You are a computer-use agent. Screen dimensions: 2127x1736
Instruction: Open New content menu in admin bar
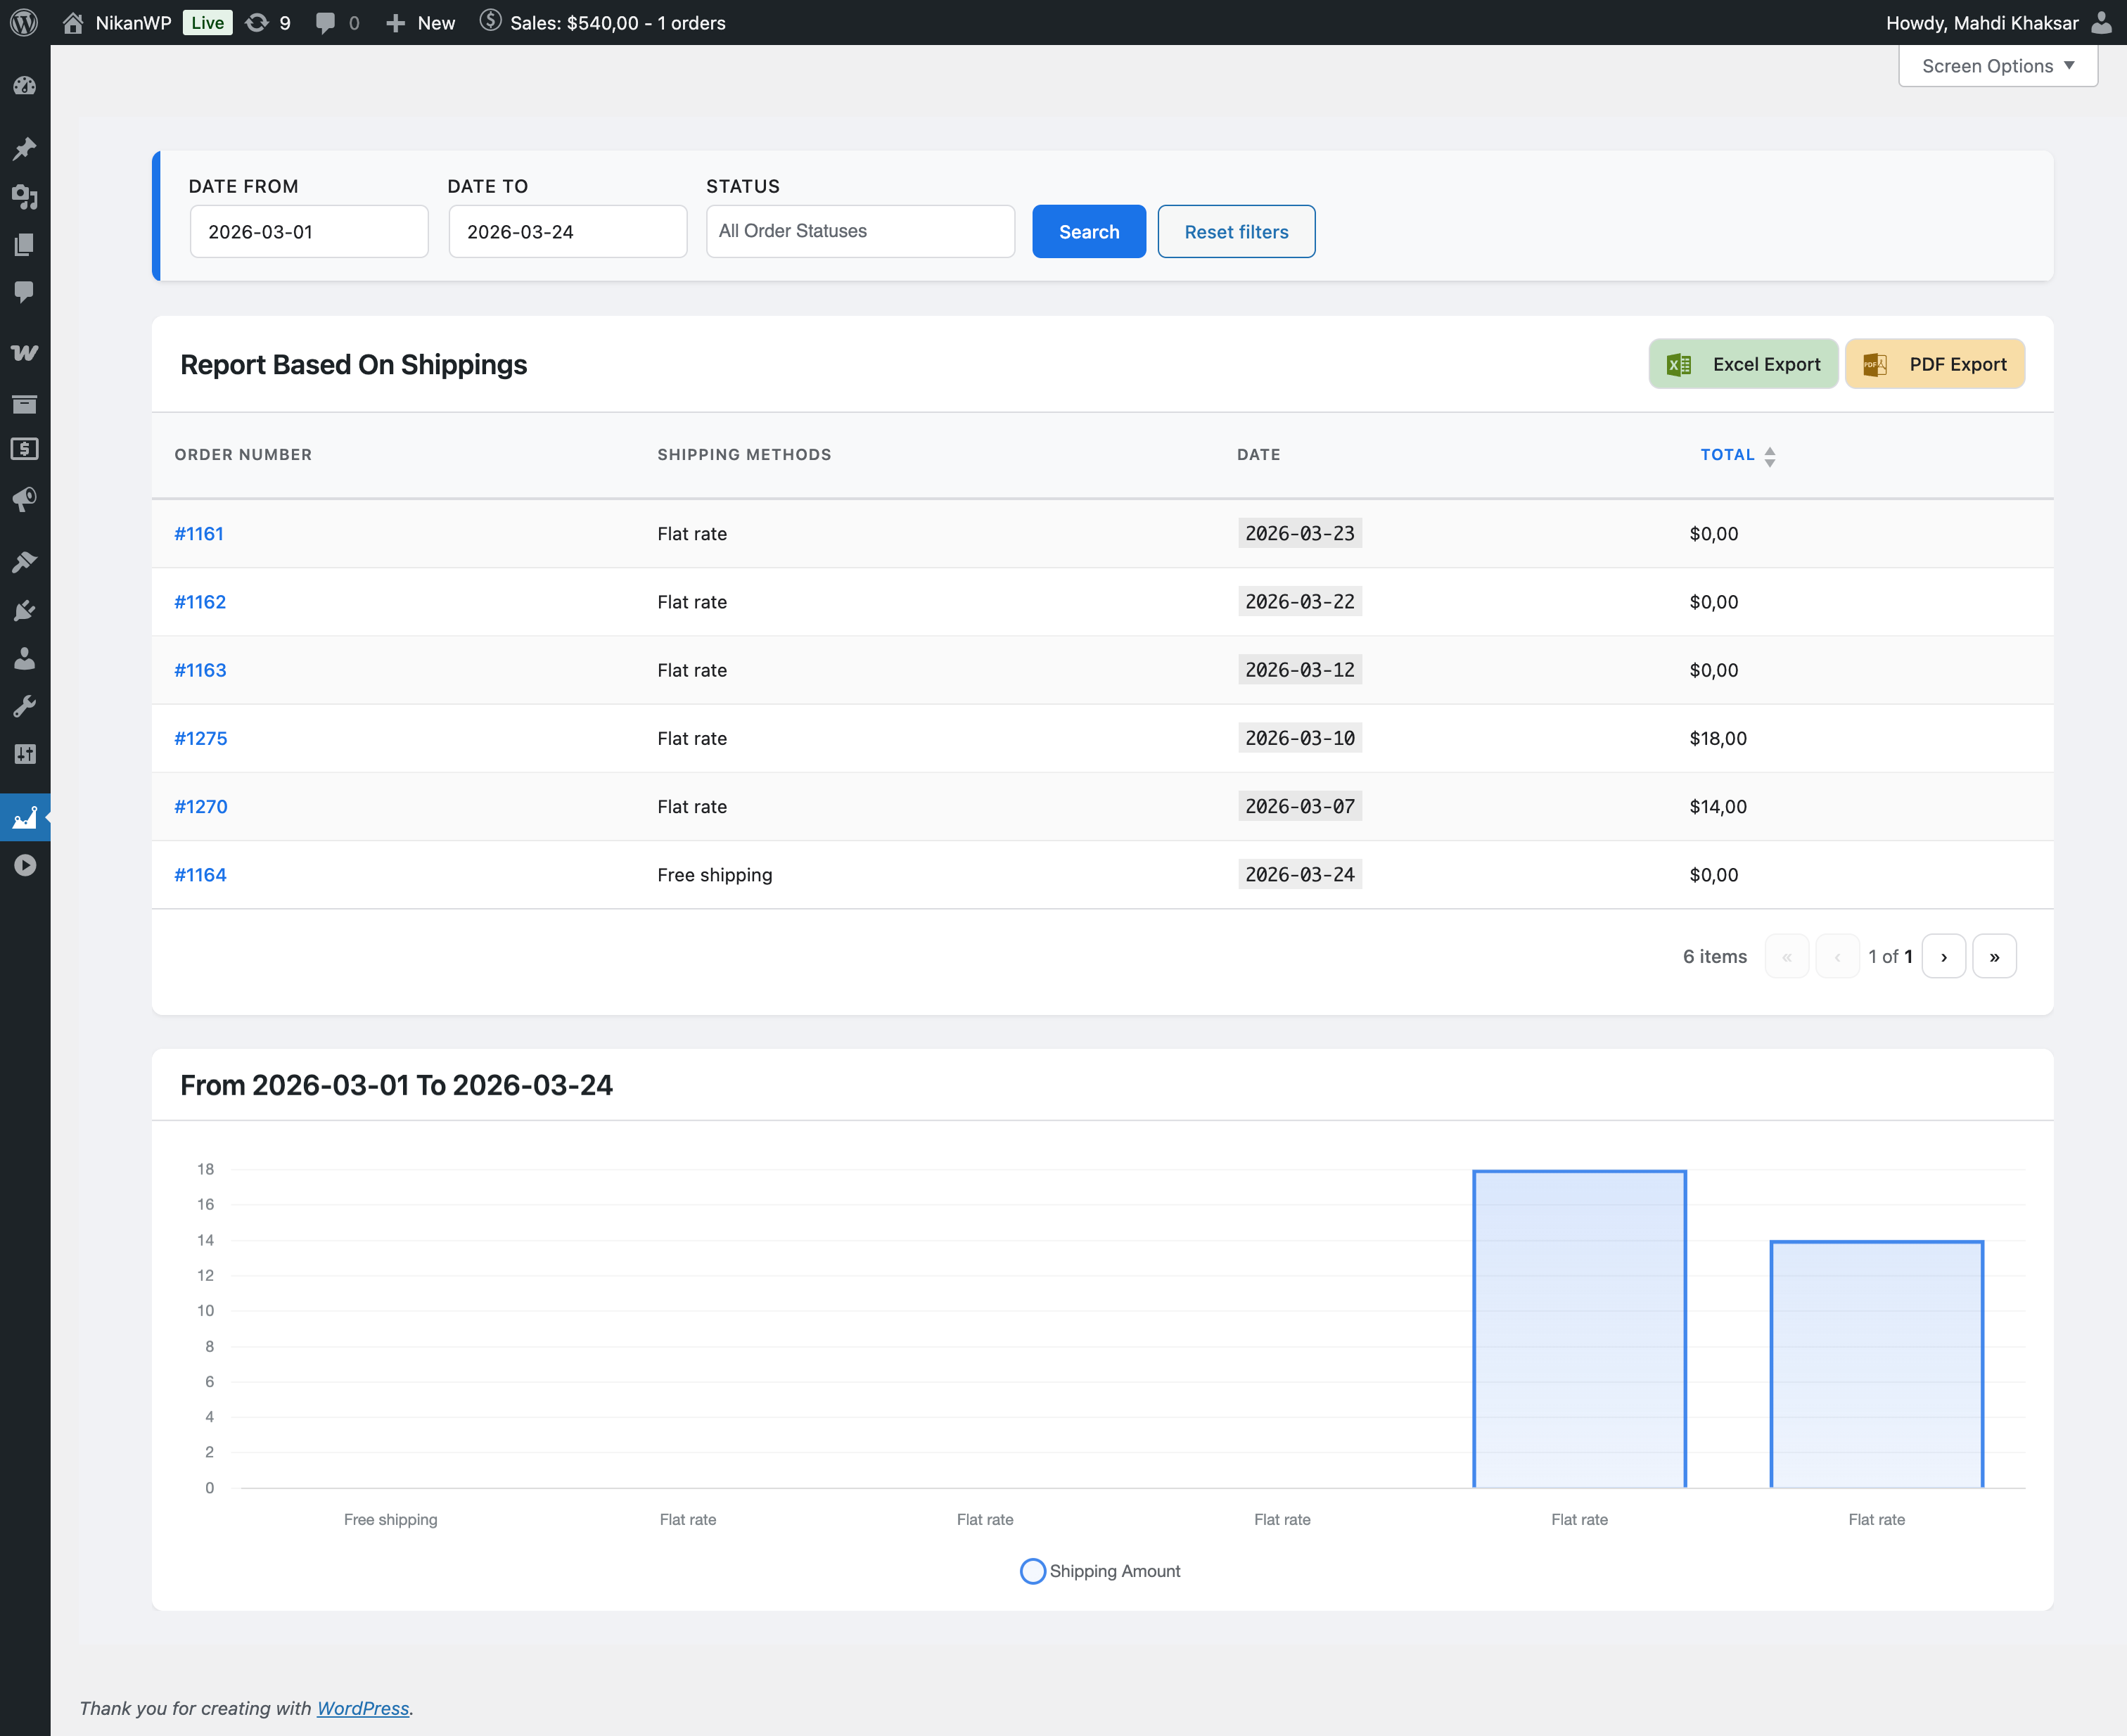421,22
